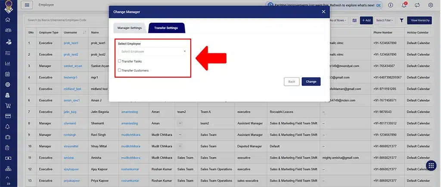The width and height of the screenshot is (441, 187).
Task: Click the hamburger menu button
Action: [x=27, y=5]
